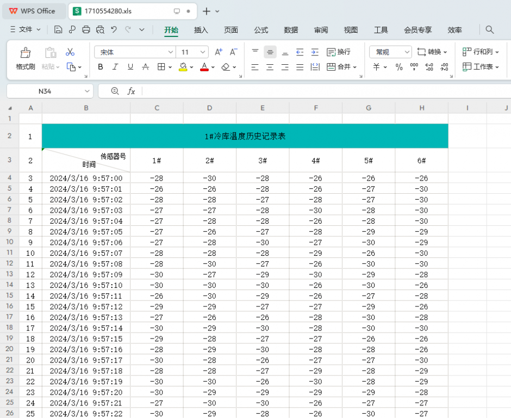This screenshot has width=511, height=418.
Task: Open the 会员专享 tab
Action: click(418, 30)
